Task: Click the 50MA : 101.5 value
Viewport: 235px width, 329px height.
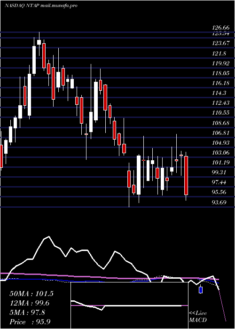Action: click(31, 294)
